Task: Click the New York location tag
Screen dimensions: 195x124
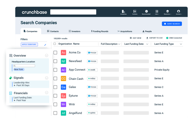Action: [x=19, y=69]
